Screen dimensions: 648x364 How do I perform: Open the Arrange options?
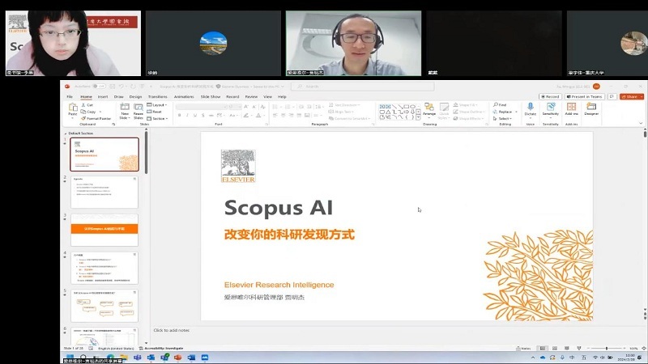(429, 110)
